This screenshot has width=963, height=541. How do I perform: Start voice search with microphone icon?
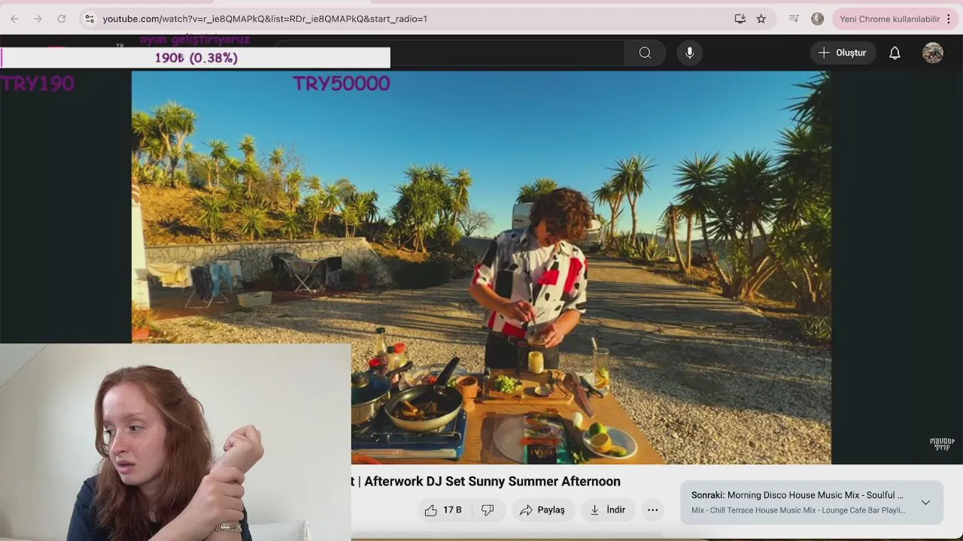coord(690,53)
